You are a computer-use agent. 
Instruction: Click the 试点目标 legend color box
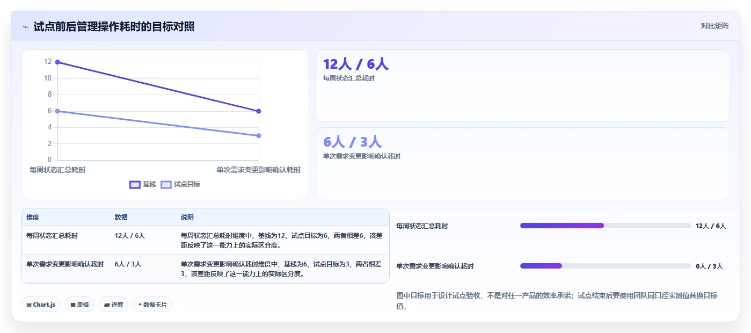click(166, 184)
